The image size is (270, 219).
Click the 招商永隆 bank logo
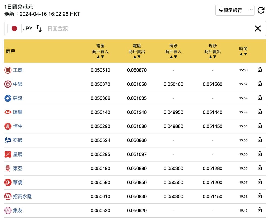[8, 196]
